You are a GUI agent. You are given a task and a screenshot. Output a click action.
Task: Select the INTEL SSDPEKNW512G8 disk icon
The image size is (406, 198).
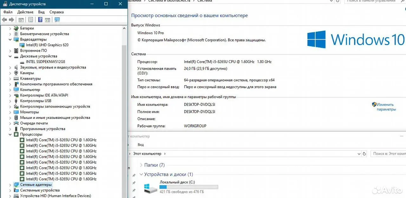(x=22, y=62)
